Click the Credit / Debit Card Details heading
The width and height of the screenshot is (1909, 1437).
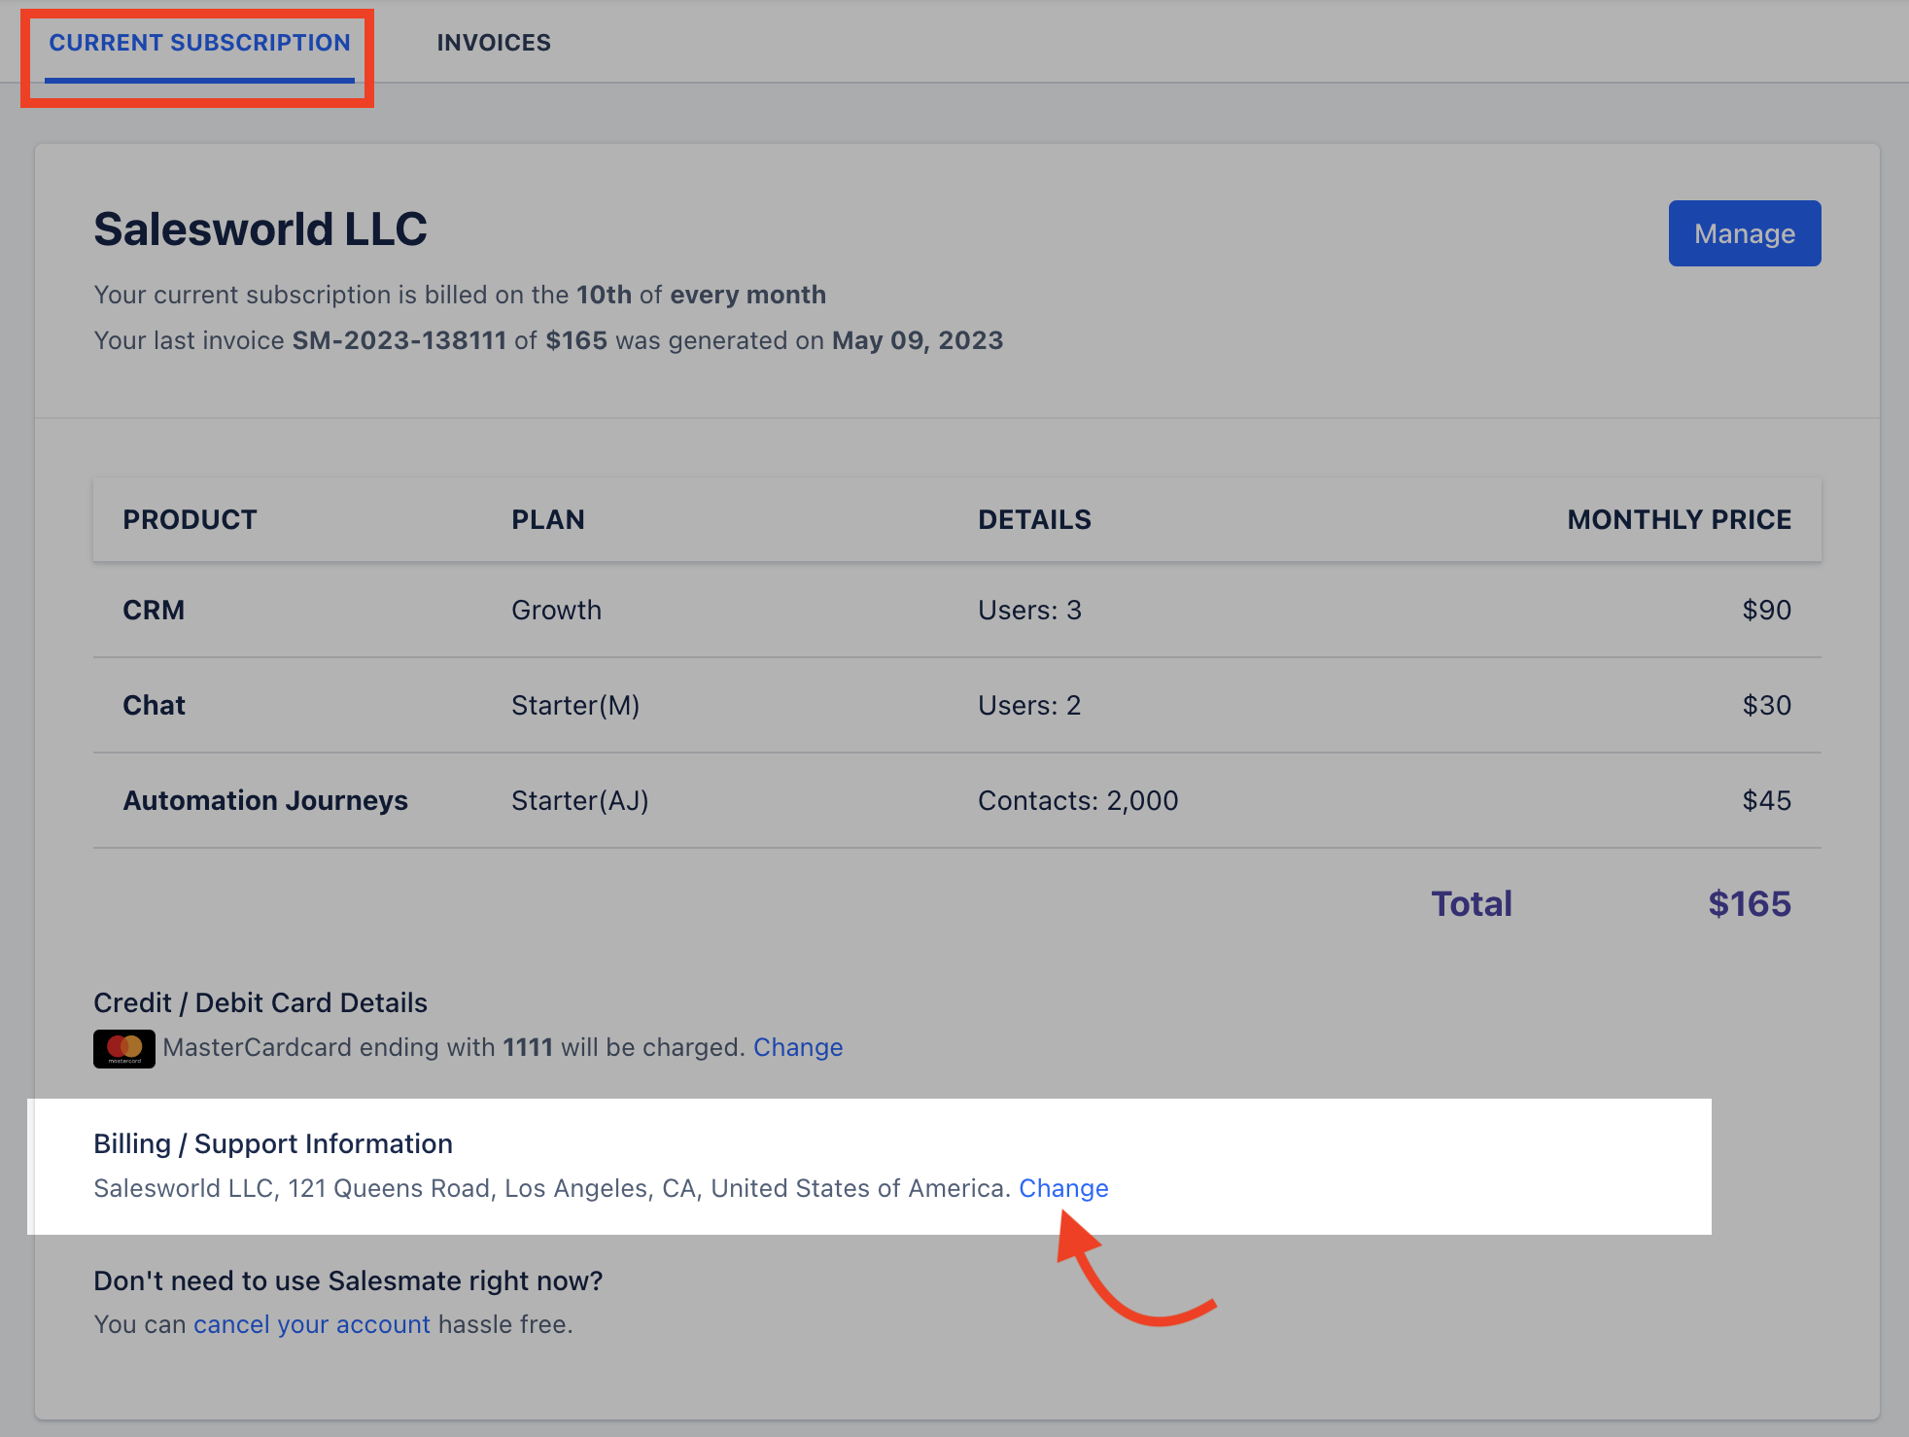(260, 1002)
